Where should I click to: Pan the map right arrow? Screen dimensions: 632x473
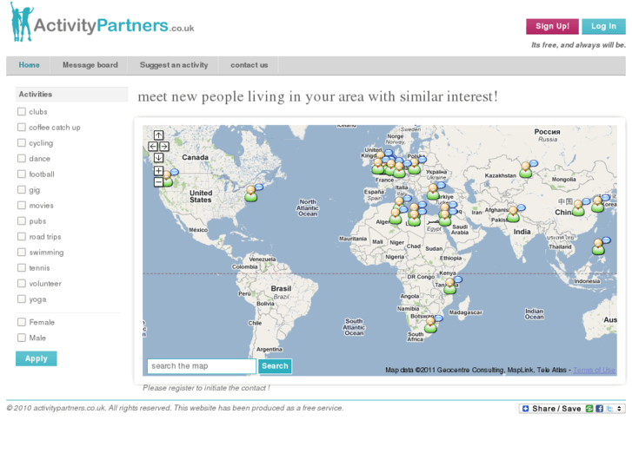(x=164, y=147)
